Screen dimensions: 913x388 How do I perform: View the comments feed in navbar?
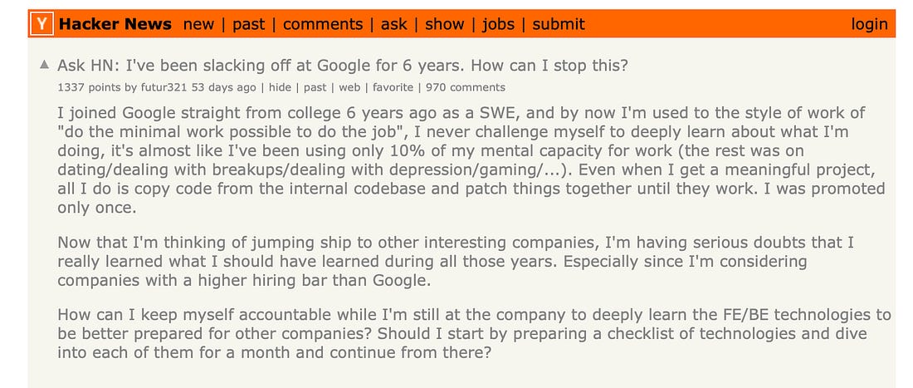(323, 24)
